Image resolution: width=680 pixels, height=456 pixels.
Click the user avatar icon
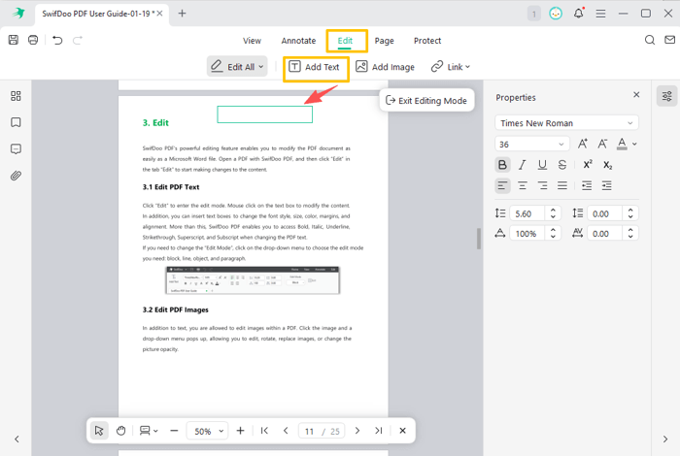point(556,14)
